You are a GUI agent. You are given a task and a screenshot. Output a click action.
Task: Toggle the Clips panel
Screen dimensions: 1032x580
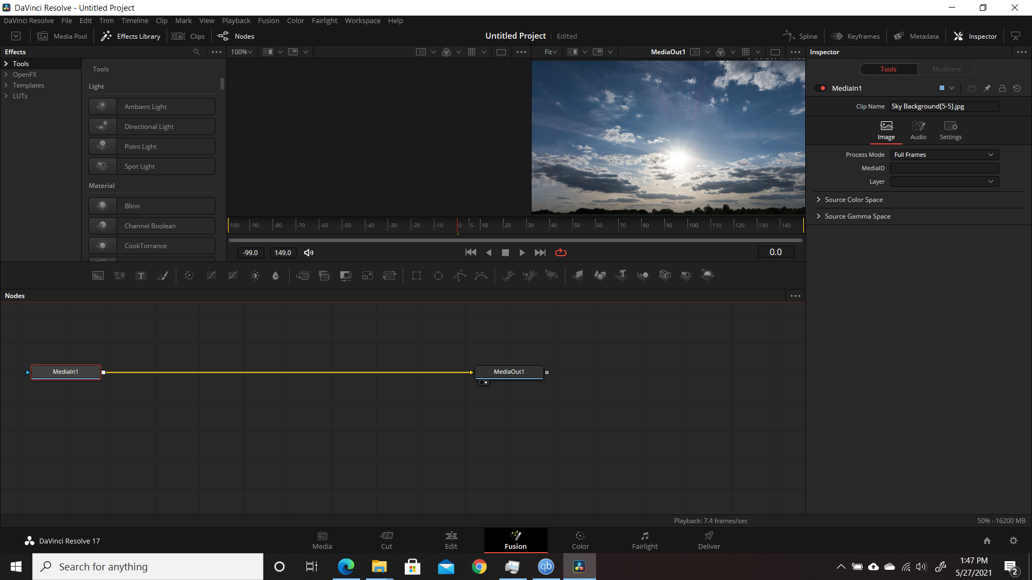tap(189, 36)
